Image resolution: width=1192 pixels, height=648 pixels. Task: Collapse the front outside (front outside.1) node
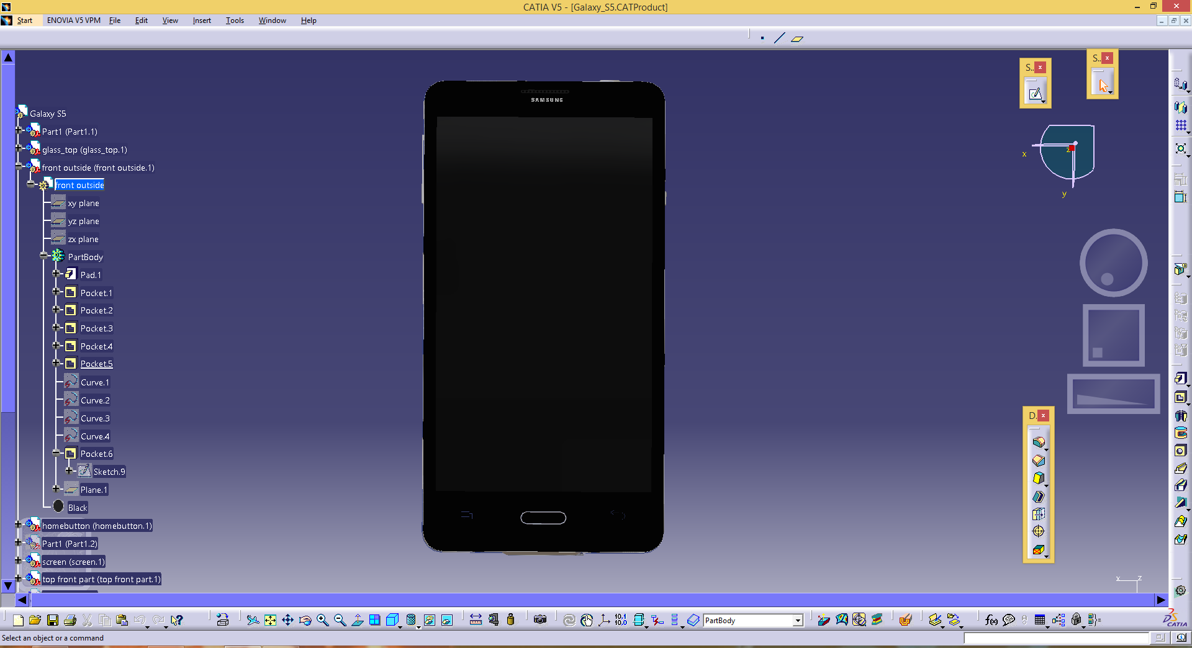click(19, 166)
